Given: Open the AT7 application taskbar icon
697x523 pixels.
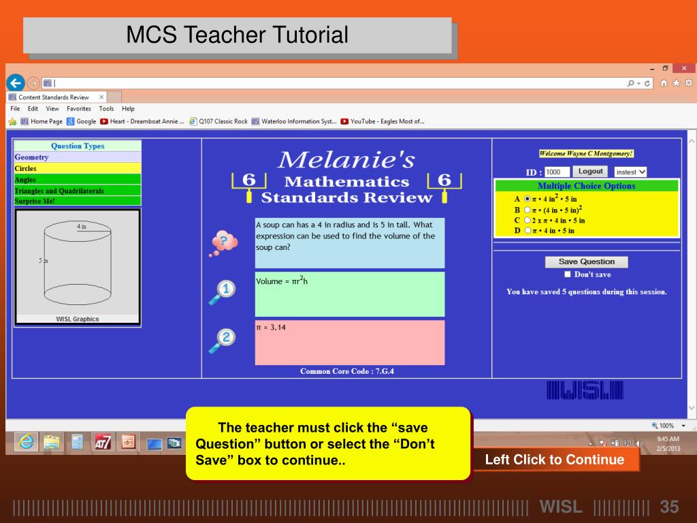Looking at the screenshot, I should [103, 442].
